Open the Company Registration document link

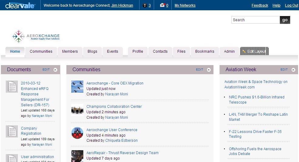[31, 131]
